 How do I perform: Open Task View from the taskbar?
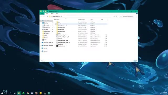[15, 93]
